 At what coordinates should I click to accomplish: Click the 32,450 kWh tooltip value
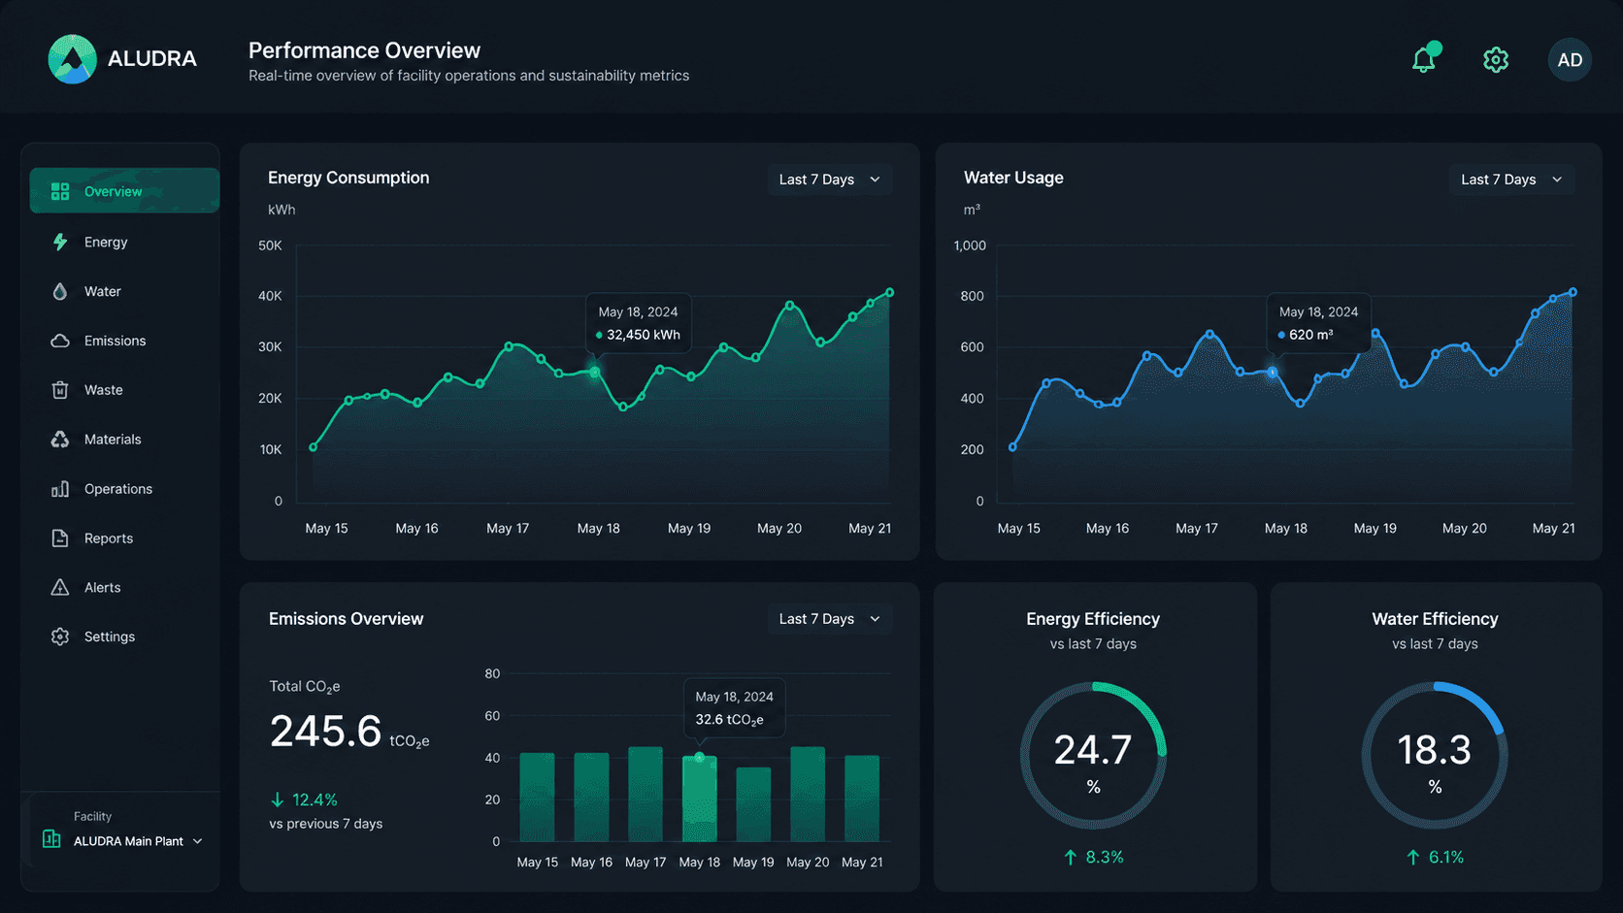pos(644,335)
